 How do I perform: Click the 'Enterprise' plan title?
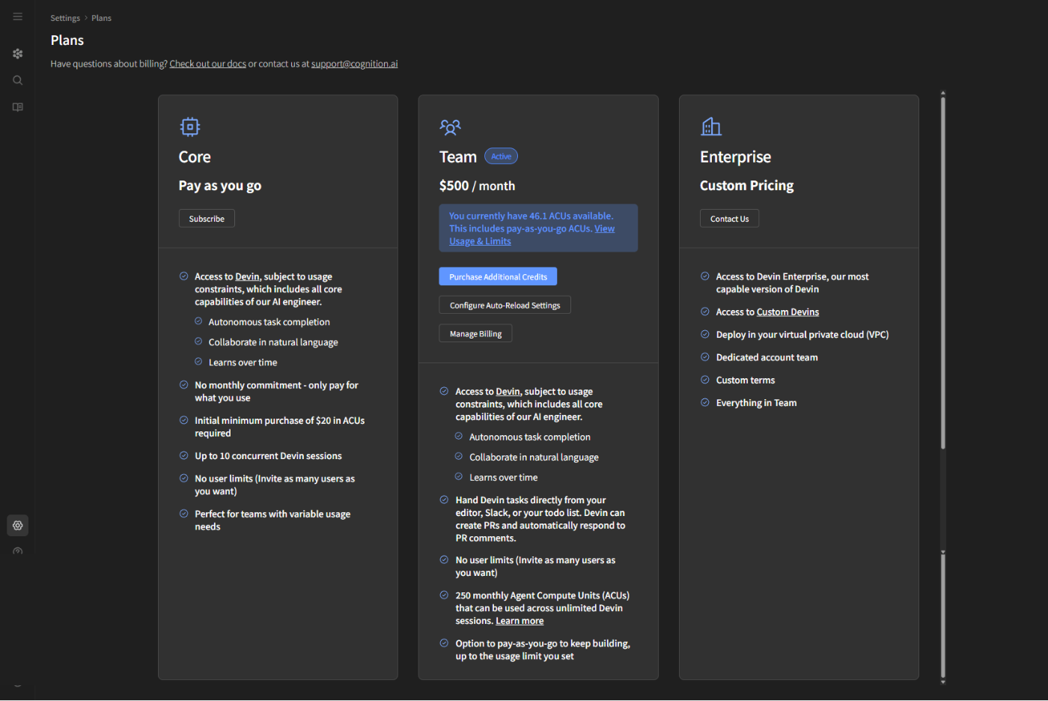point(735,157)
